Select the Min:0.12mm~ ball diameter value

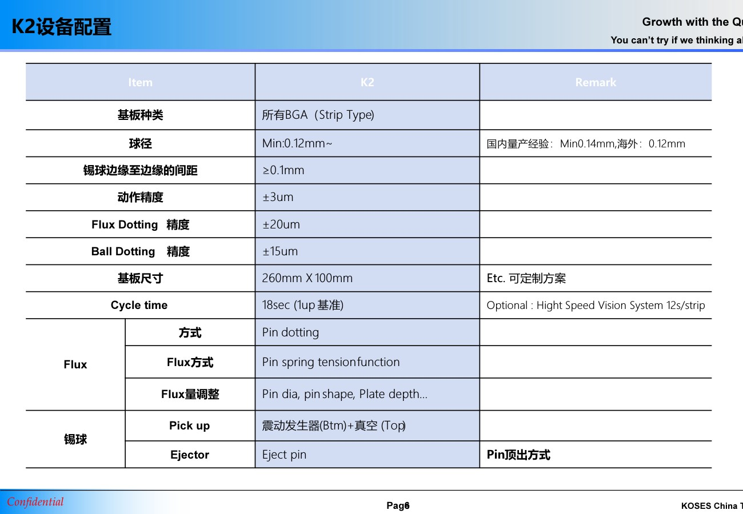[x=297, y=143]
